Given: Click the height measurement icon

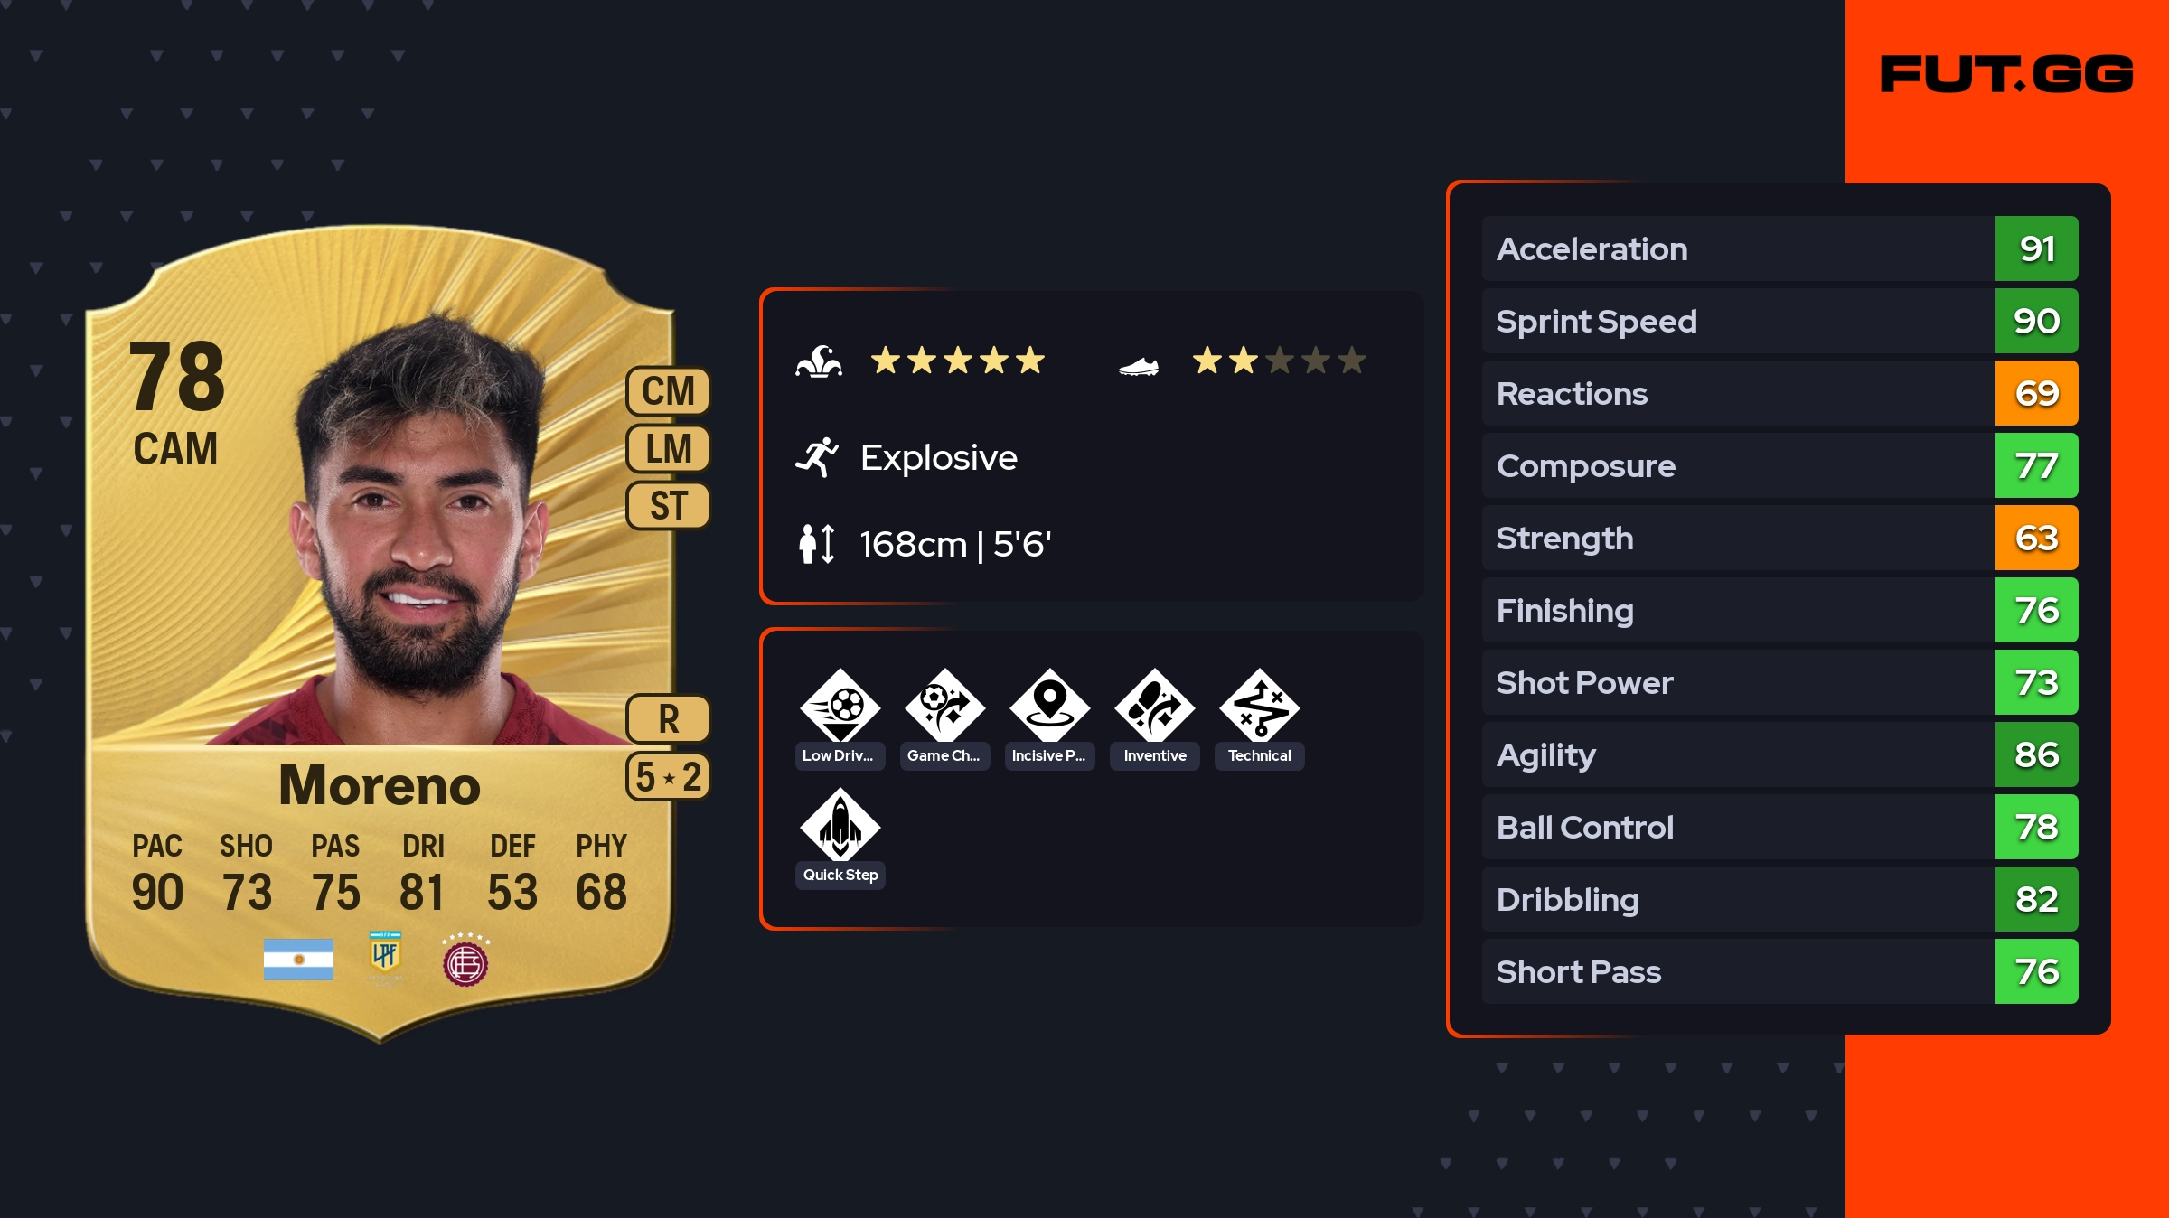Looking at the screenshot, I should coord(817,544).
